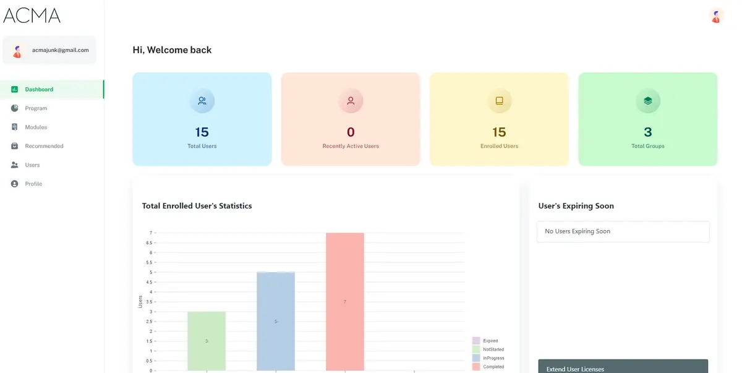
Task: Open the Recommended section
Action: click(52, 146)
